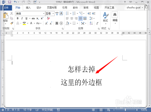
Task: Open the highlight color dropdown arrow
Action: (x=28, y=23)
